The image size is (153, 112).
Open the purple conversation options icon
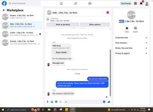click(108, 13)
